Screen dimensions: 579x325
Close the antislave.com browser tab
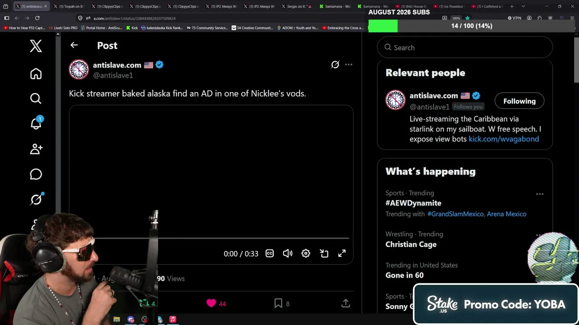click(x=45, y=6)
